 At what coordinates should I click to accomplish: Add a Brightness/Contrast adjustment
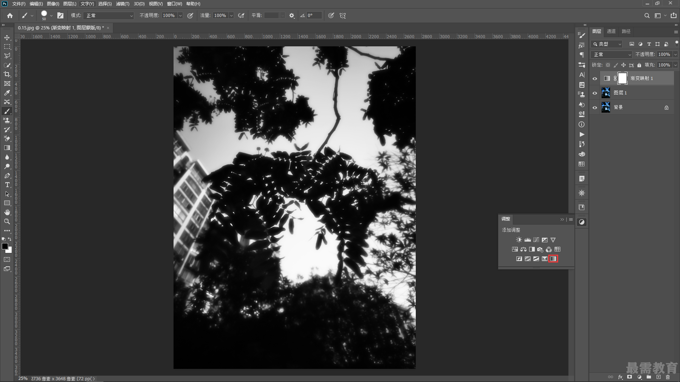pyautogui.click(x=519, y=240)
